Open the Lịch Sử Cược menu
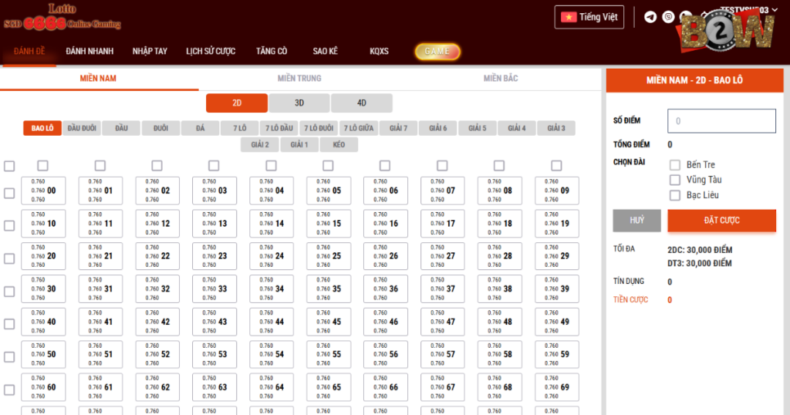Screen dimensions: 790x415 (x=211, y=52)
